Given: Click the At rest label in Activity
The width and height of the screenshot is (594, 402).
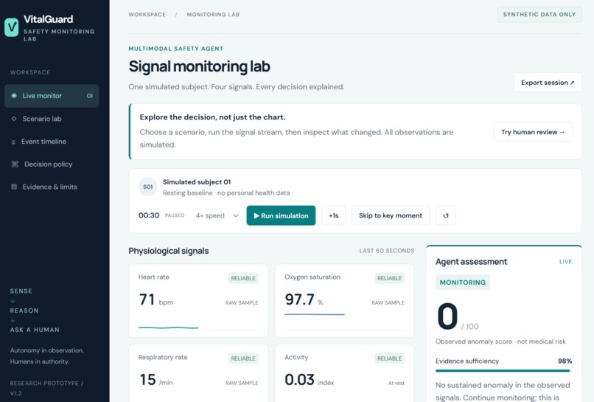Looking at the screenshot, I should (396, 383).
